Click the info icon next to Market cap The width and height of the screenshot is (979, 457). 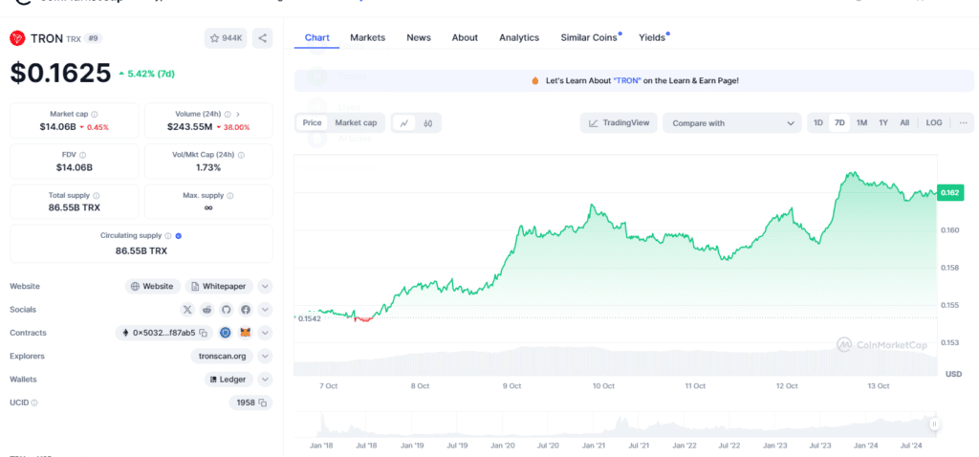coord(95,115)
